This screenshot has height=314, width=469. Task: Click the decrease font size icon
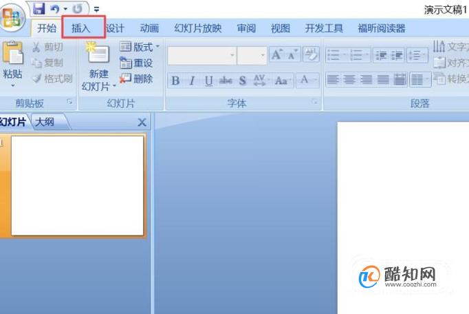pyautogui.click(x=292, y=54)
